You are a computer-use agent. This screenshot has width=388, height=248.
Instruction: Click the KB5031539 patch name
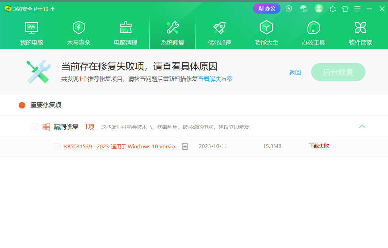pos(122,146)
